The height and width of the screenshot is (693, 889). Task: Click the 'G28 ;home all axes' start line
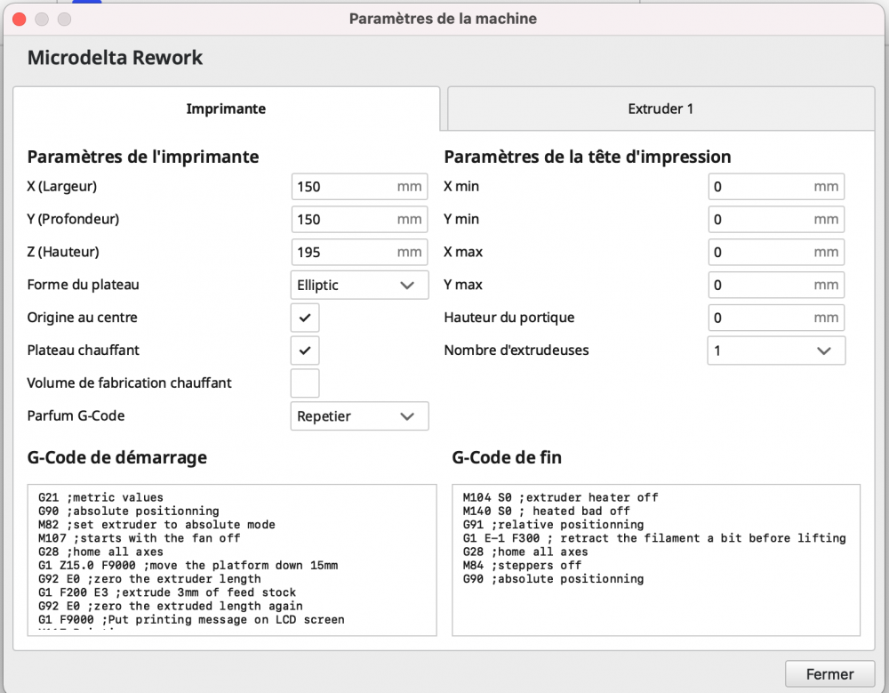coord(101,552)
